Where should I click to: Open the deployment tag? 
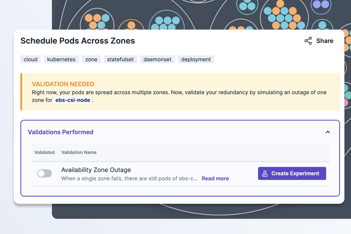[x=196, y=59]
